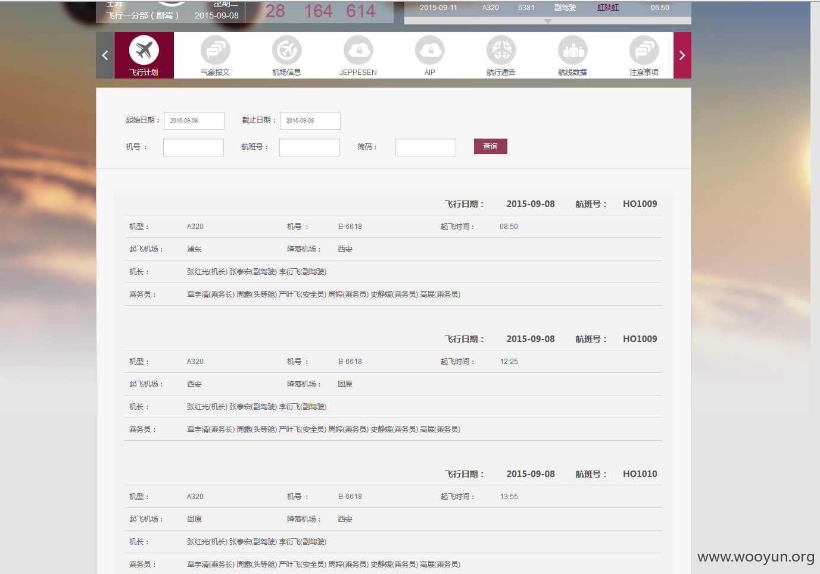Focus the 机号 aircraft number input

click(x=194, y=148)
